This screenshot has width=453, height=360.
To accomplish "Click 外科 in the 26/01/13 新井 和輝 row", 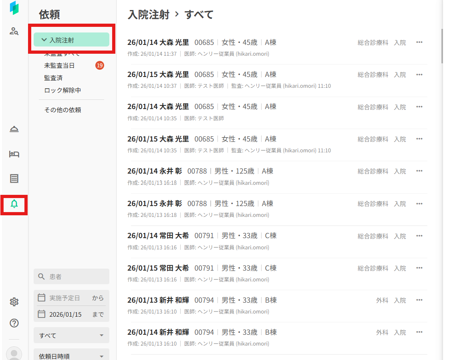I will (382, 300).
